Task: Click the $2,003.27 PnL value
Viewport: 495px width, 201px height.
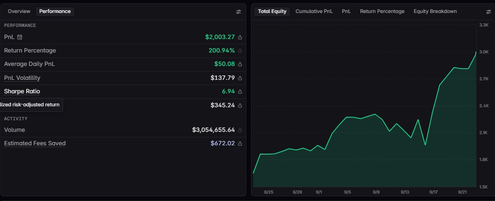Action: [220, 37]
